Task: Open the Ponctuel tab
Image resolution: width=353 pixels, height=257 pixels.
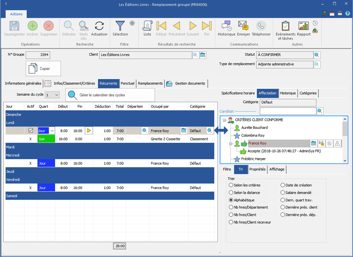Action: [x=127, y=83]
